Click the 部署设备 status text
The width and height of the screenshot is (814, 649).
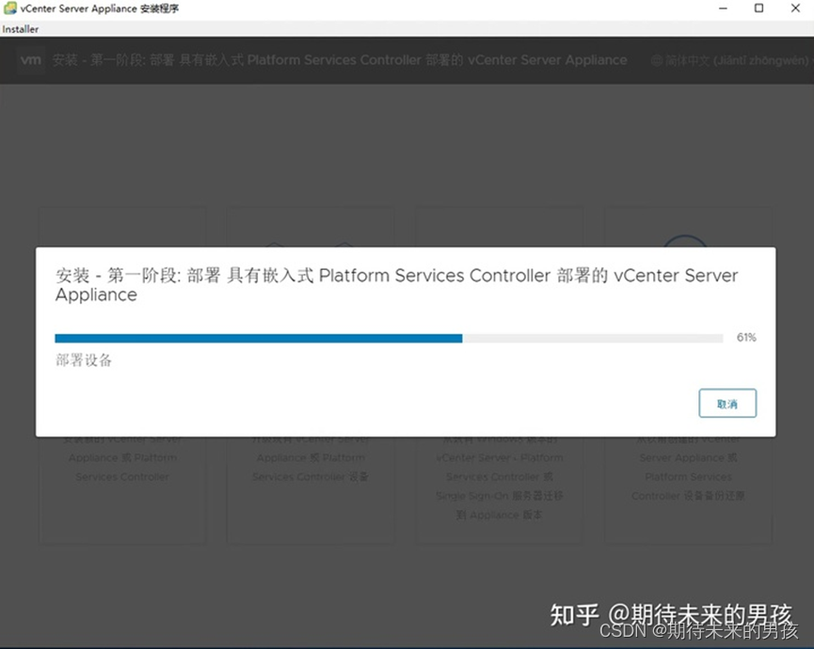(x=84, y=360)
